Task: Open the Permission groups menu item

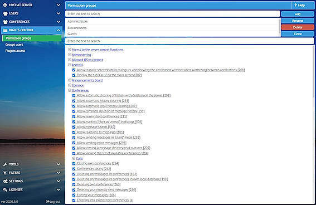Action: (32, 38)
